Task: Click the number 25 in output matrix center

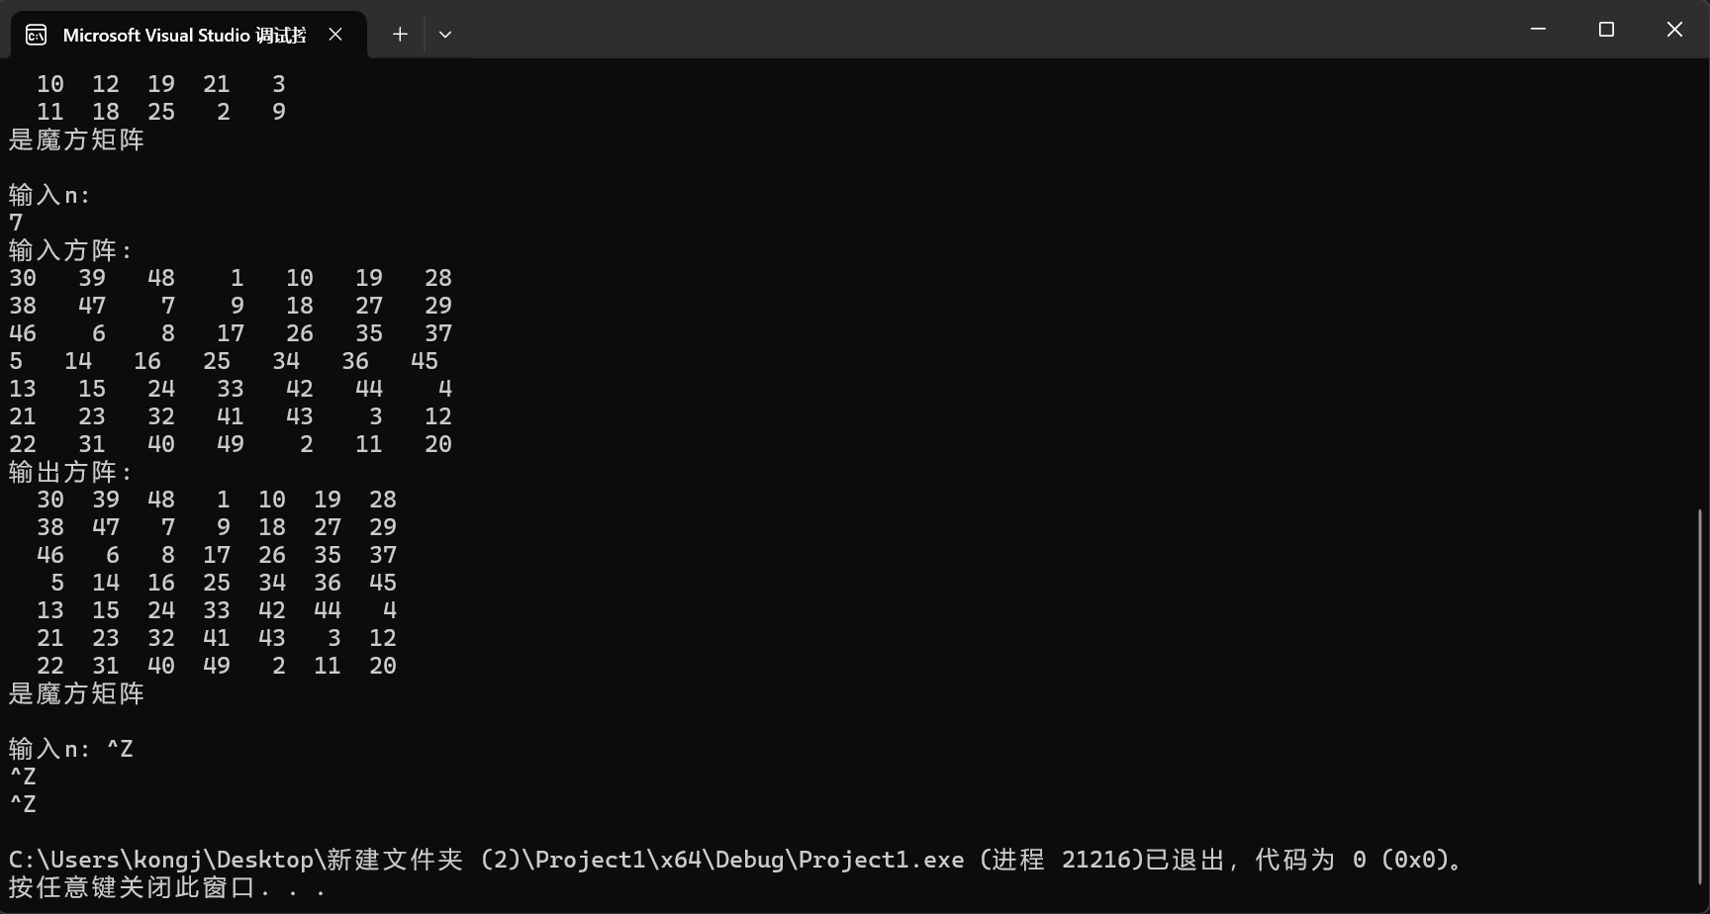Action: click(216, 583)
